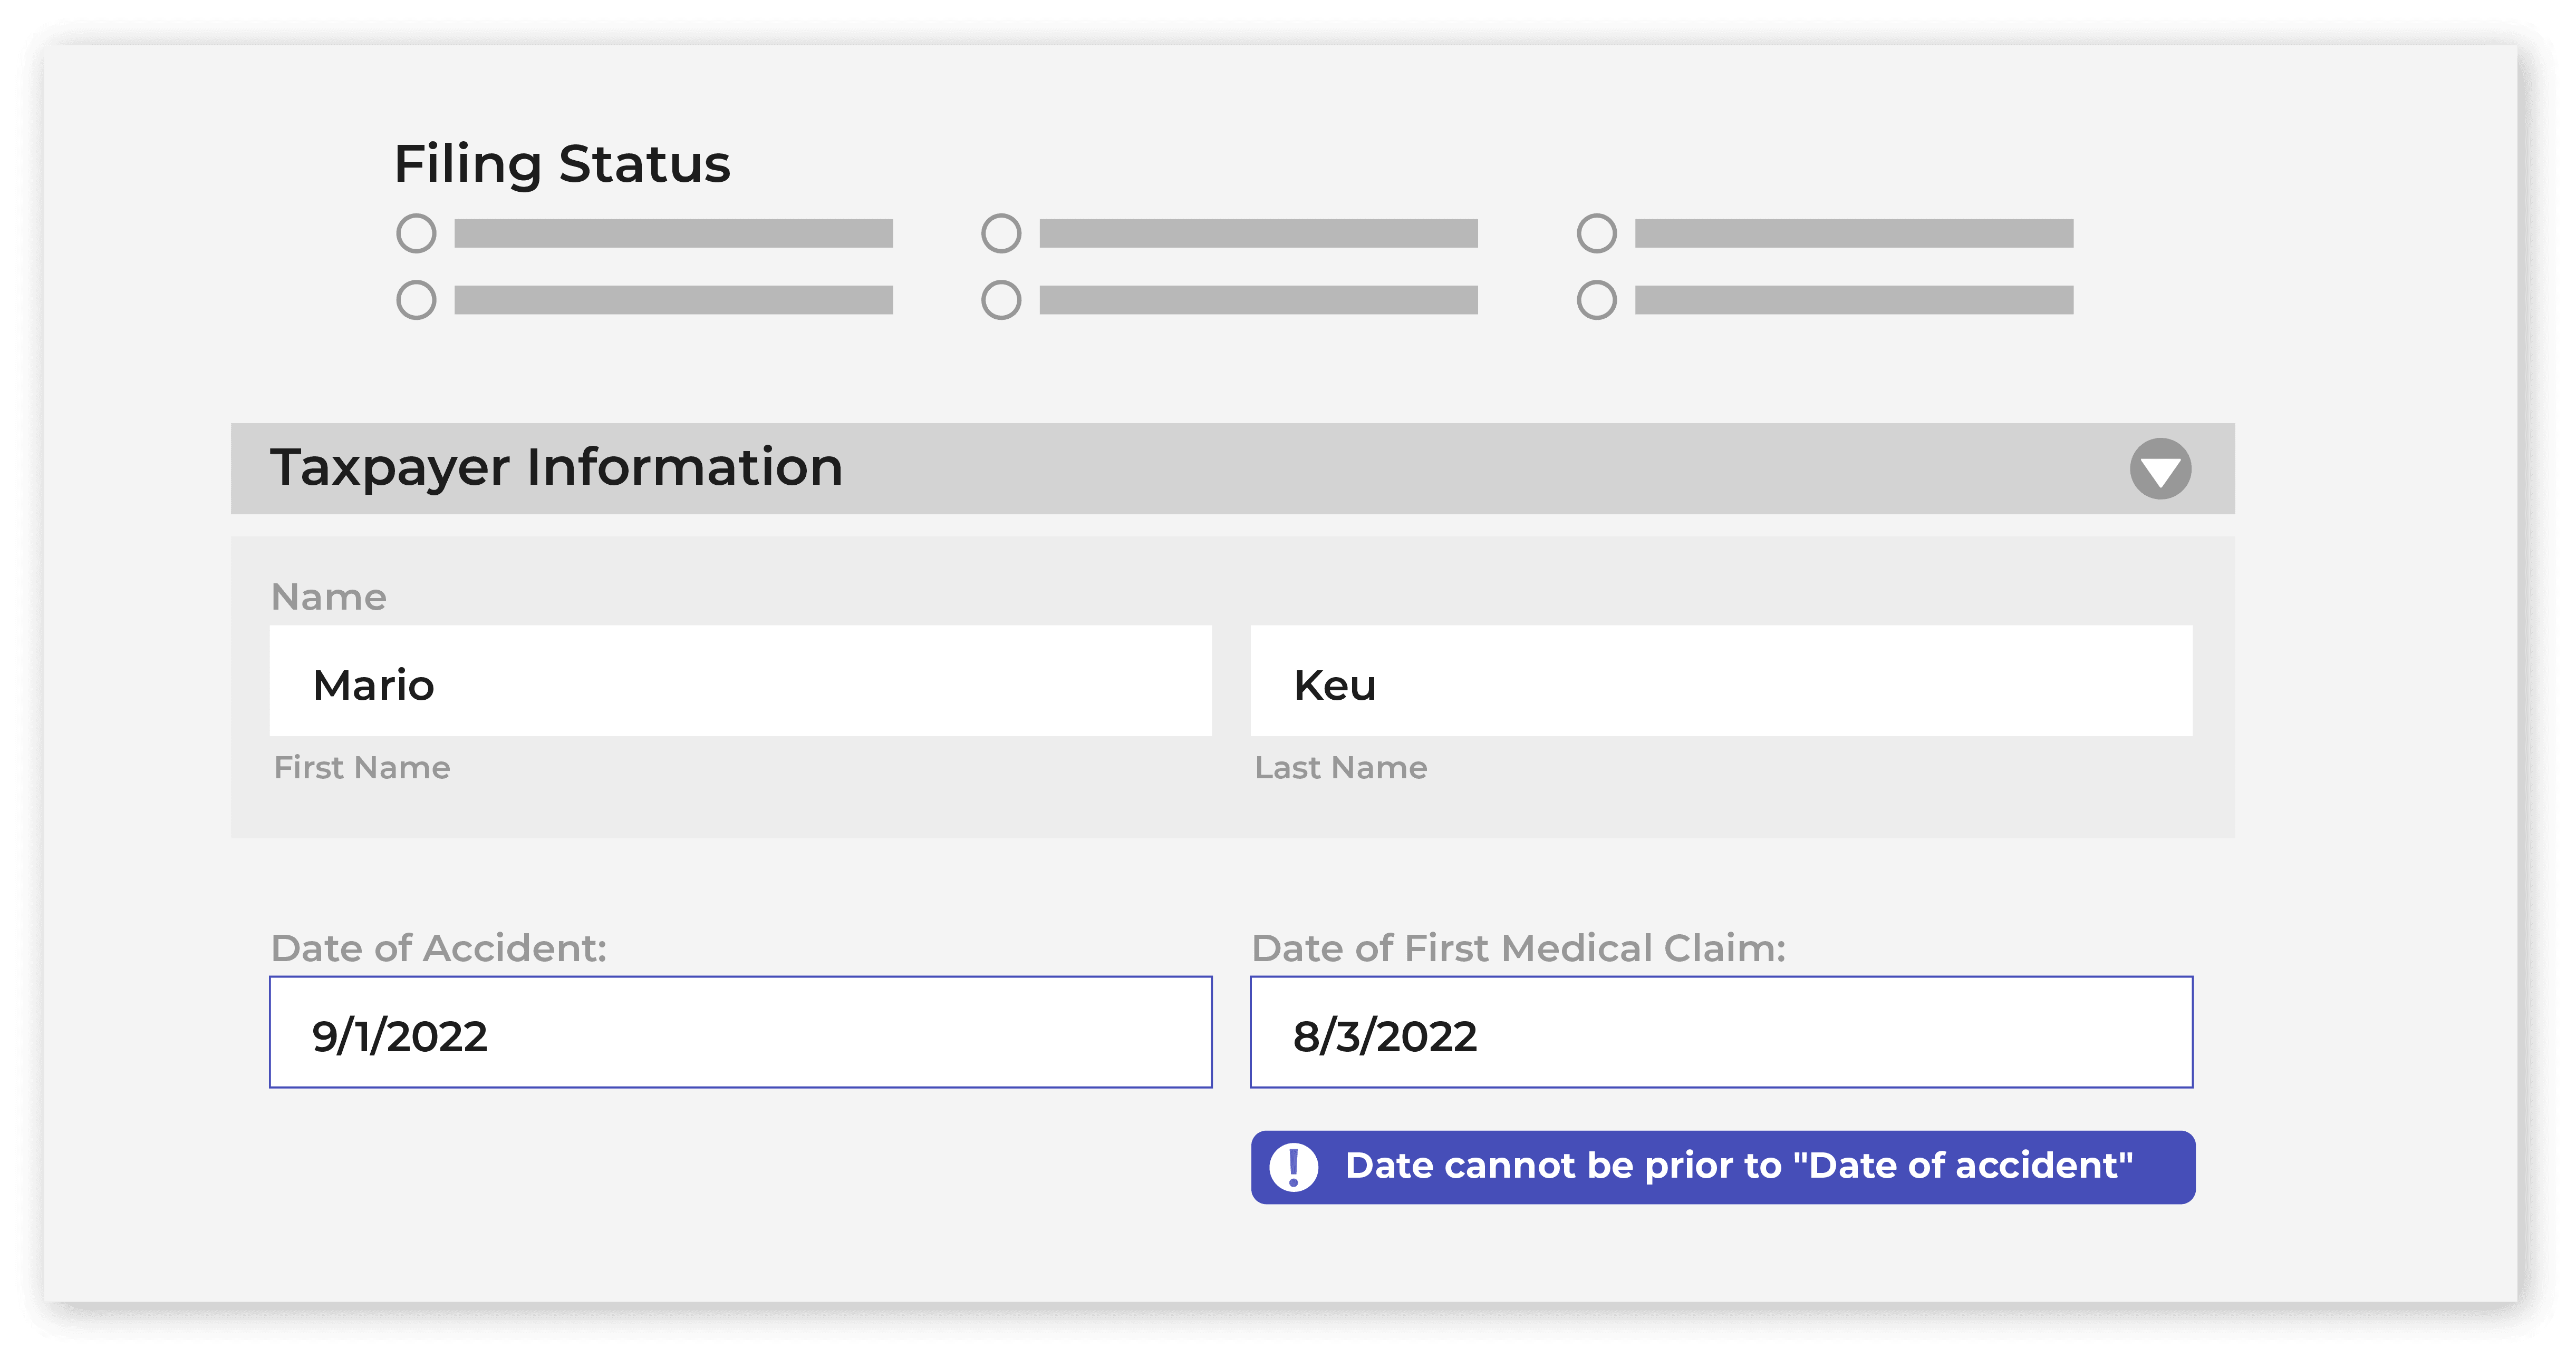The image size is (2576, 1360).
Task: Focus the Date of First Medical Claim field
Action: (1722, 1032)
